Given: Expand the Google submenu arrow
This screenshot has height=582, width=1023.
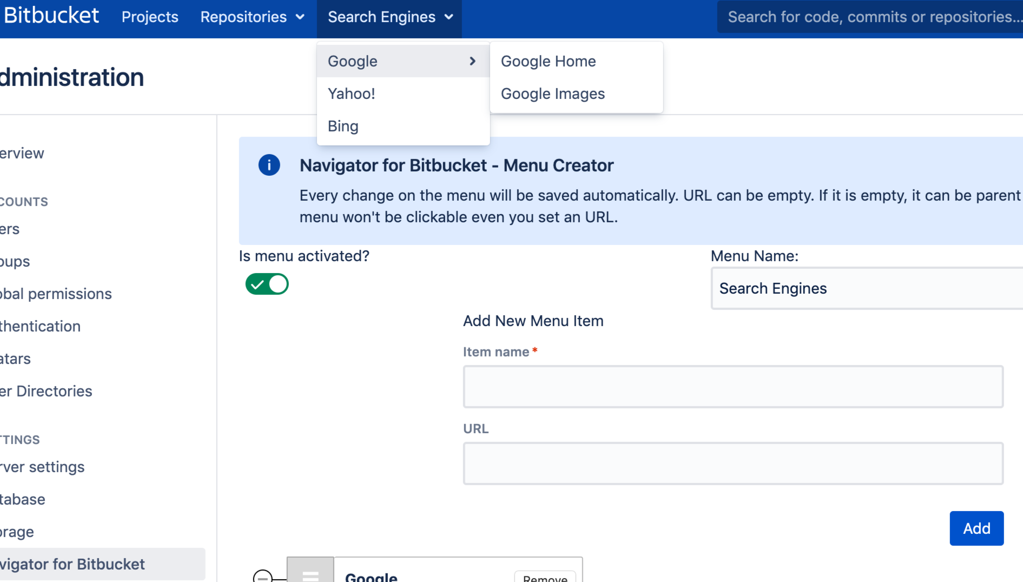Looking at the screenshot, I should (x=472, y=61).
